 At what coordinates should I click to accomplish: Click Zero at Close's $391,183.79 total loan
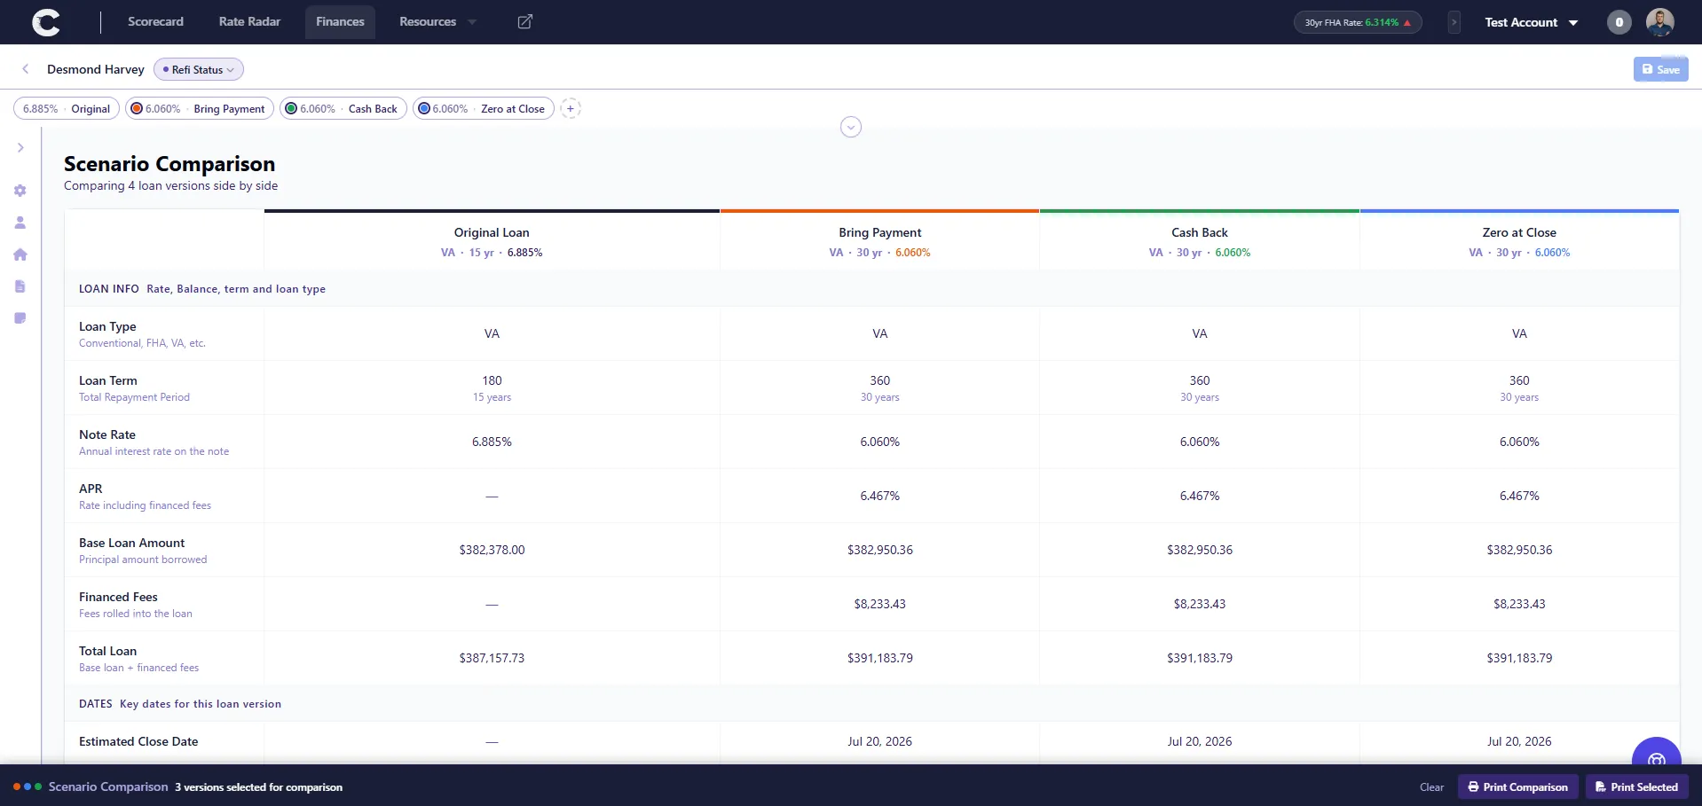pos(1519,658)
